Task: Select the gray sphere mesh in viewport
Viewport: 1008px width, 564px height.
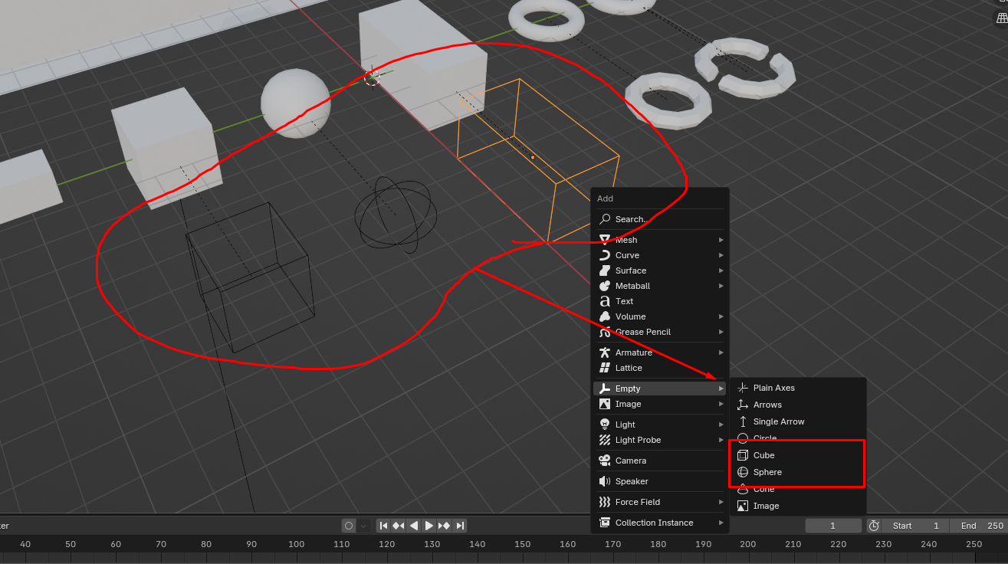Action: (x=296, y=103)
